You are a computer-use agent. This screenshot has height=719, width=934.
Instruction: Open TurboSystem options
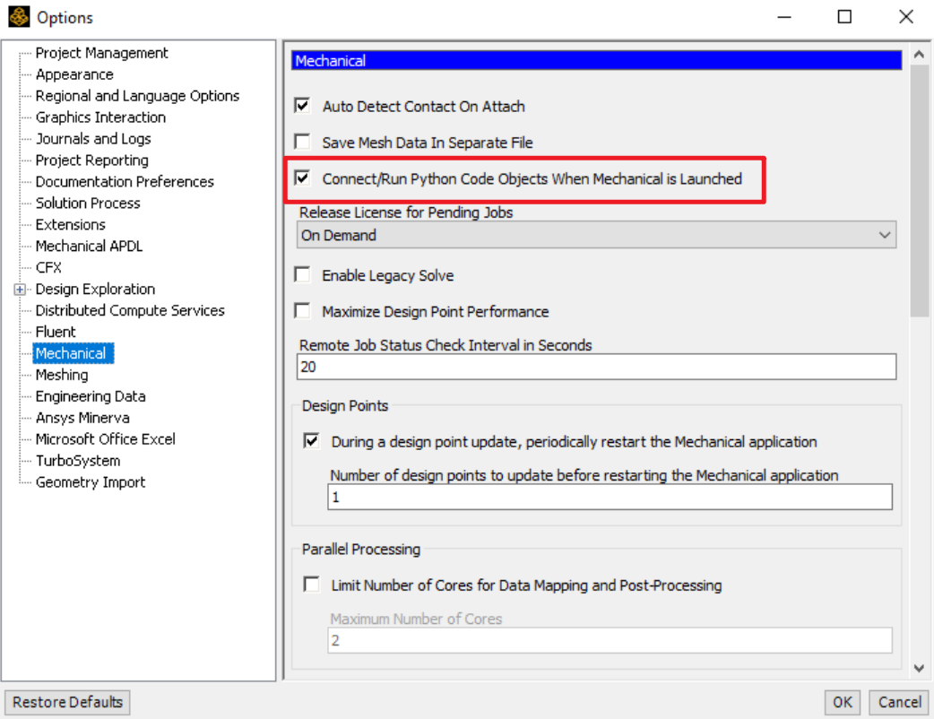[x=78, y=461]
